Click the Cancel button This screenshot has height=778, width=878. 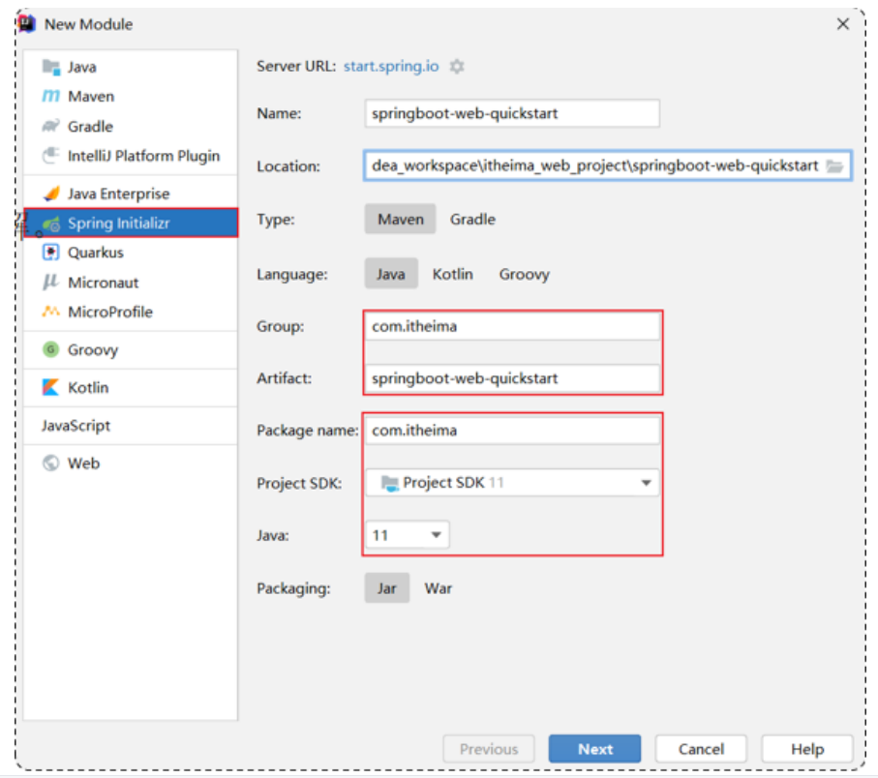(x=701, y=748)
